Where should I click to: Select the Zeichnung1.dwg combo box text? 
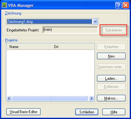pos(49,22)
